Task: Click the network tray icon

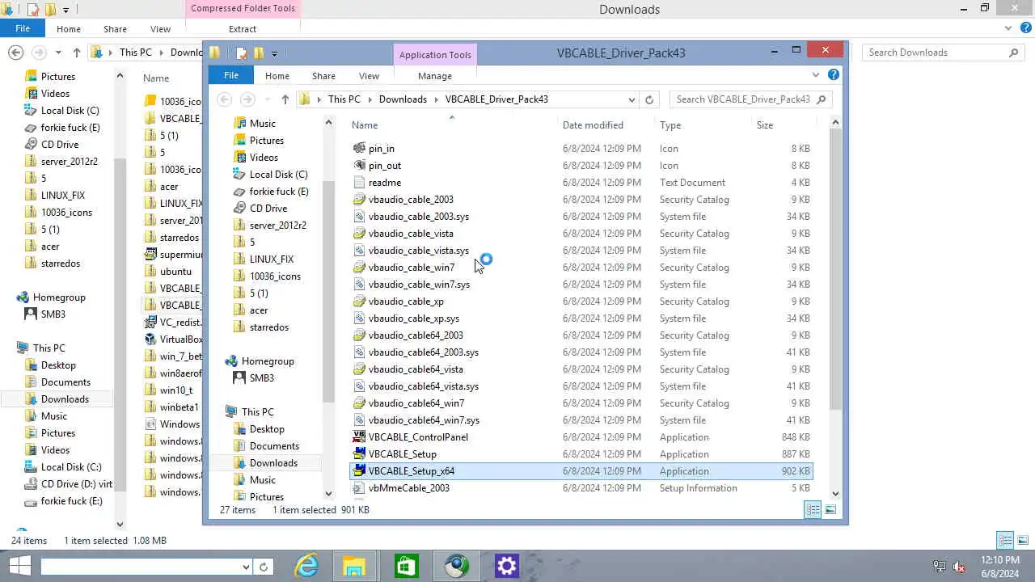Action: [940, 567]
